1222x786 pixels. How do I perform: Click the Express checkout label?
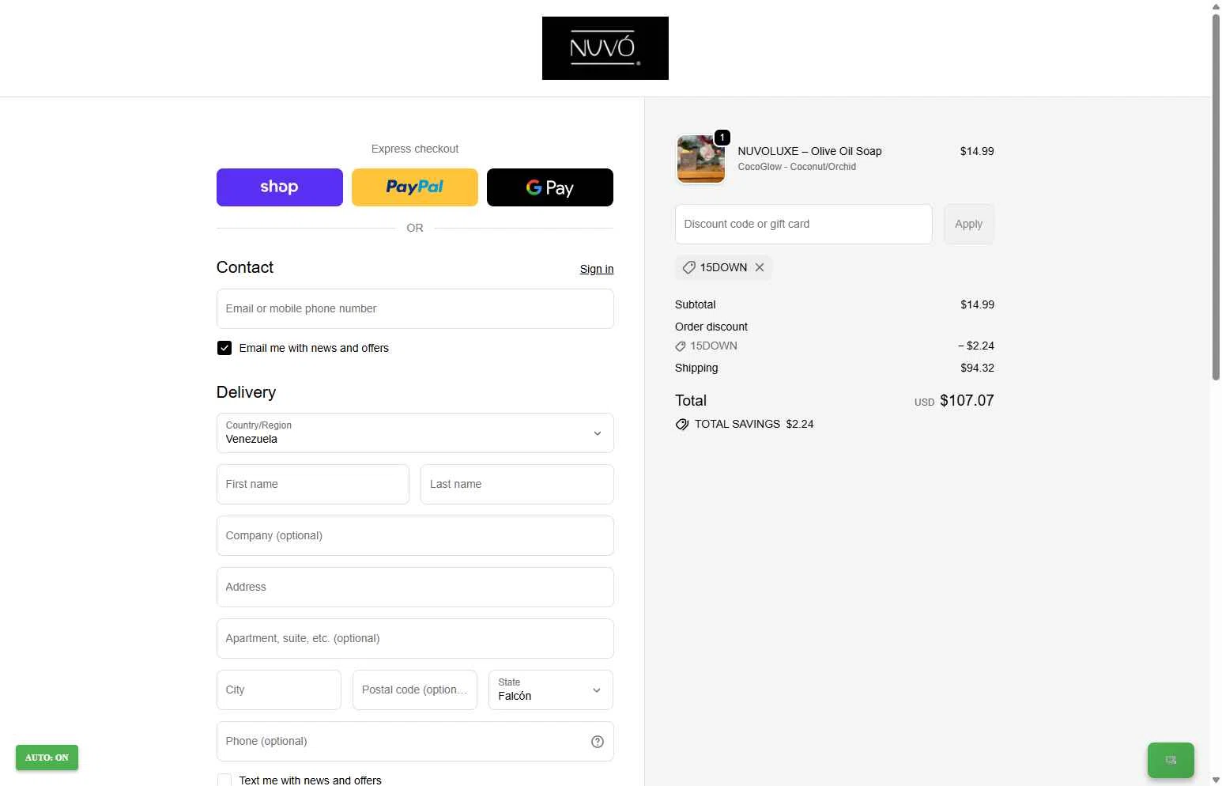point(415,149)
